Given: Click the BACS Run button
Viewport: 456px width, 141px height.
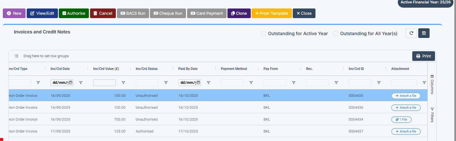Looking at the screenshot, I should point(133,13).
